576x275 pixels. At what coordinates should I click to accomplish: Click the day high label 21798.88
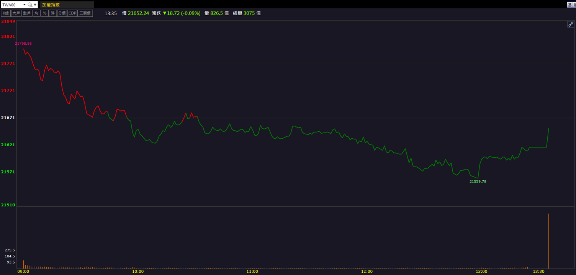tap(23, 44)
